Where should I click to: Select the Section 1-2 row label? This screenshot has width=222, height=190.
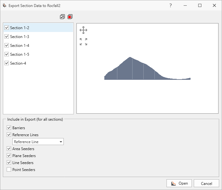coord(20,28)
